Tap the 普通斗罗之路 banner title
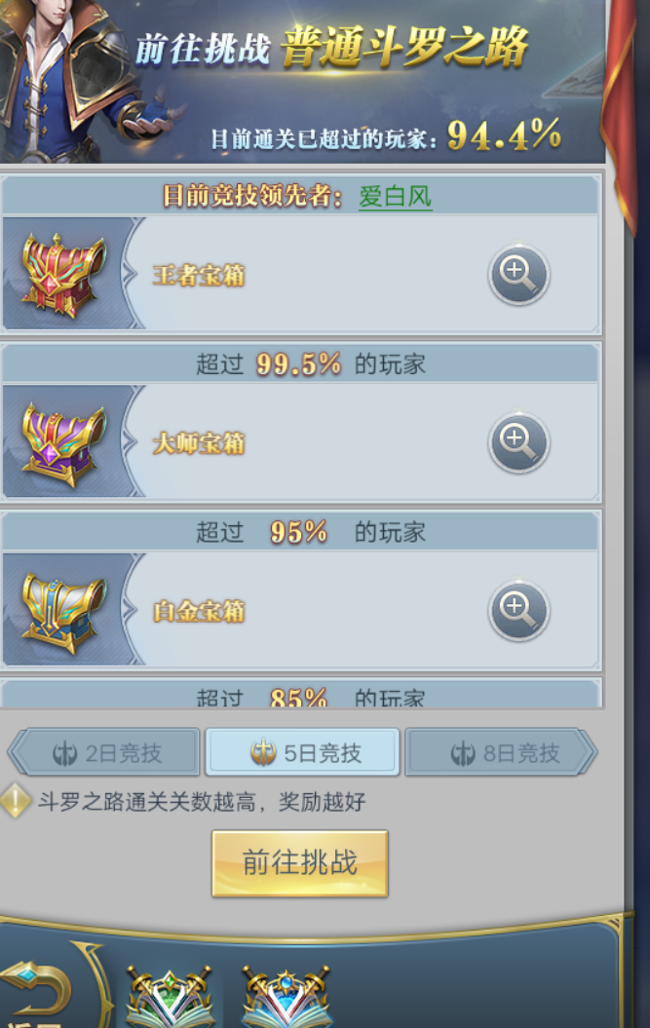This screenshot has height=1028, width=650. (x=404, y=47)
